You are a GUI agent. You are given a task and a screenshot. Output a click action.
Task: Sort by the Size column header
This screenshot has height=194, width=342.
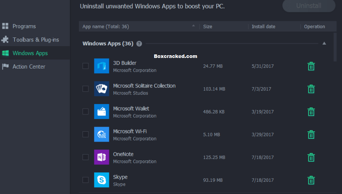[x=207, y=26]
